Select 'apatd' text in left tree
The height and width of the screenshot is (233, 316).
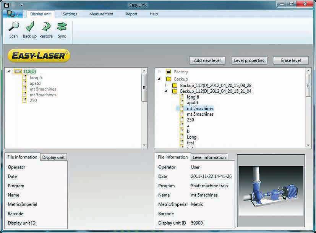(35, 83)
